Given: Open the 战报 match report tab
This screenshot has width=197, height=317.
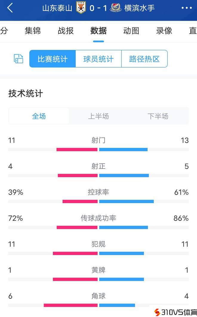Looking at the screenshot, I should click(x=66, y=31).
